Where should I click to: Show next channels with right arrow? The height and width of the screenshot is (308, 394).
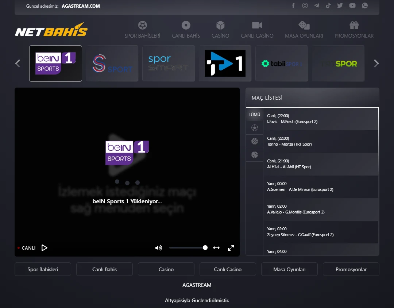coord(376,63)
